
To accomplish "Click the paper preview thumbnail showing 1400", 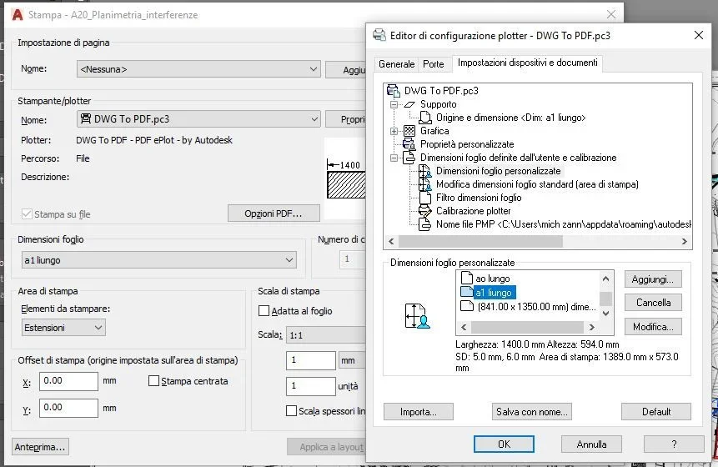I will coord(346,178).
